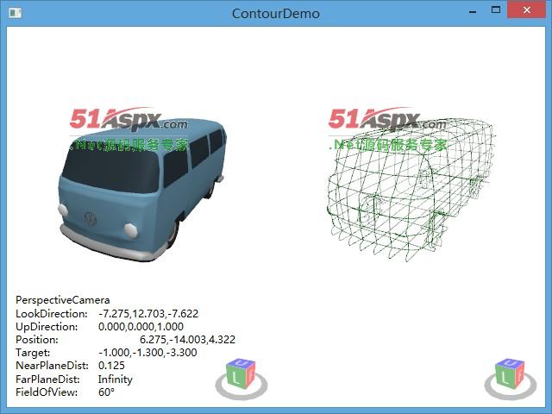Click the PerspectiveCamera label
552x414 pixels.
[63, 300]
